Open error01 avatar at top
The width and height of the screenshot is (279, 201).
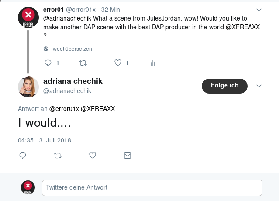pos(28,17)
